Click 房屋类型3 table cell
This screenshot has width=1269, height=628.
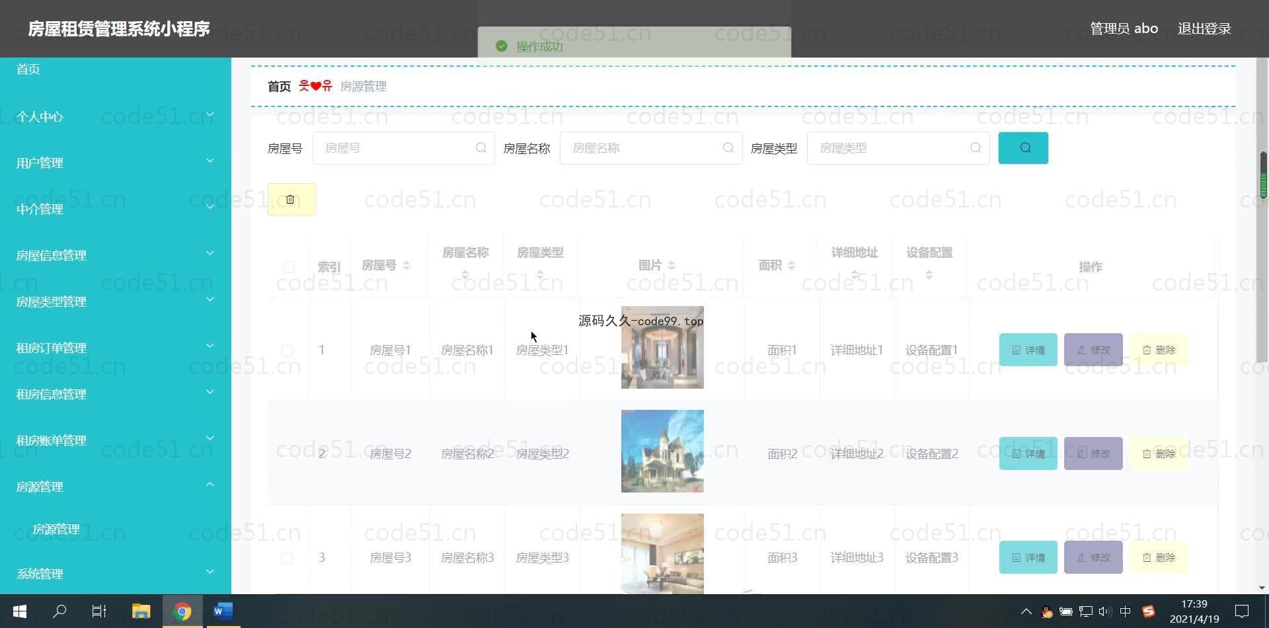pos(542,557)
